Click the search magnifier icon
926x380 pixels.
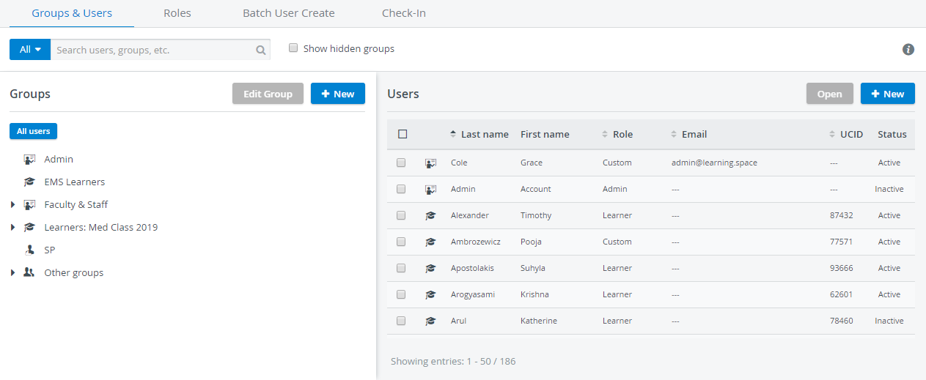(x=260, y=51)
